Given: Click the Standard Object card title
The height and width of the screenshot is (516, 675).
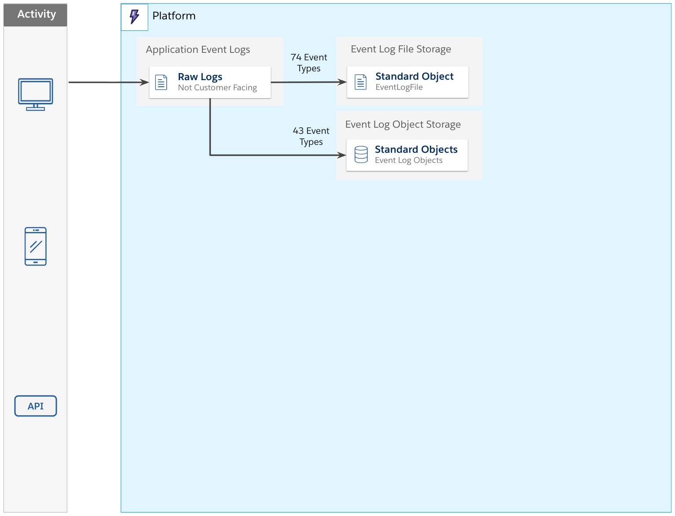Looking at the screenshot, I should point(414,76).
